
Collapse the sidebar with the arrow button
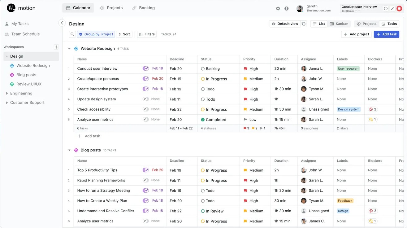(62, 23)
